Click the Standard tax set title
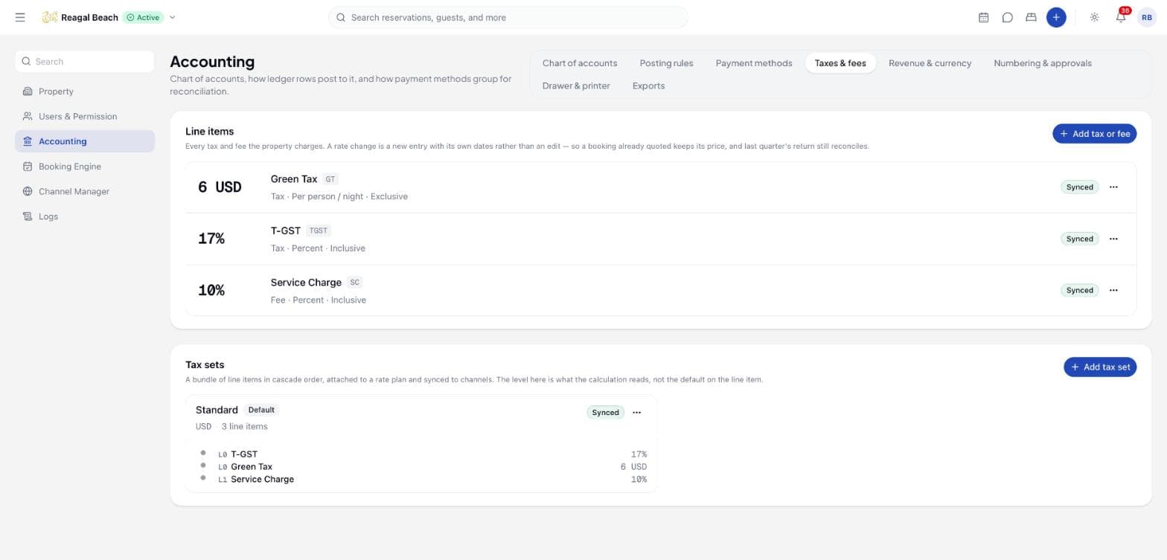The height and width of the screenshot is (560, 1167). click(x=217, y=410)
